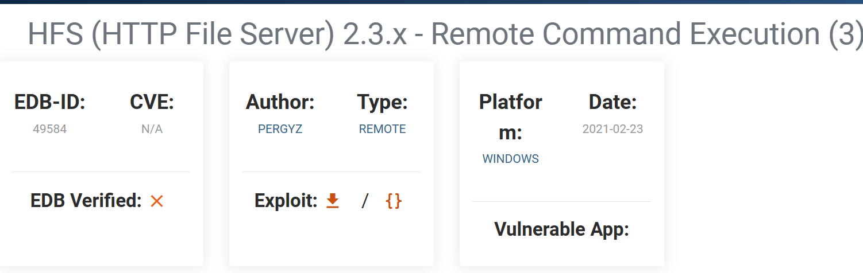This screenshot has height=273, width=863.
Task: Click the Author heading label
Action: click(280, 102)
